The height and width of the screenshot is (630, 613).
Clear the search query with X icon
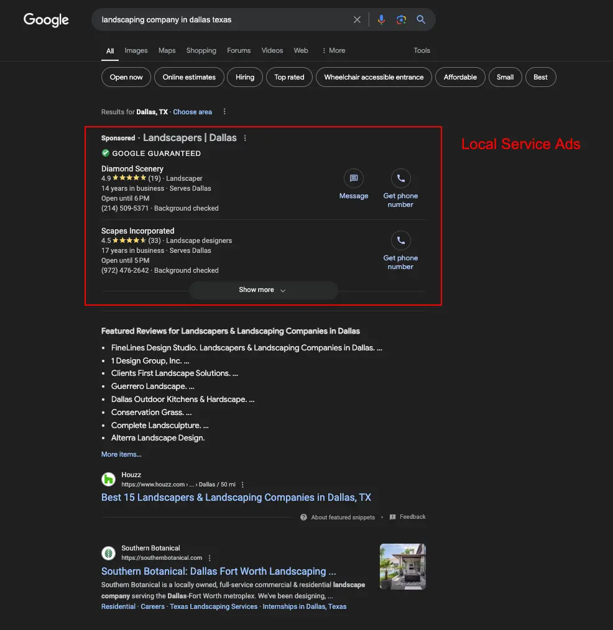(x=357, y=20)
